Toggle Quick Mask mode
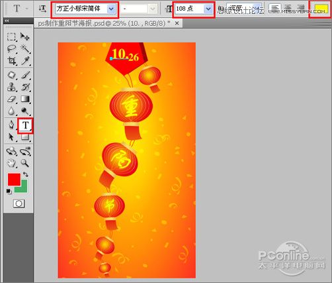 pos(19,203)
